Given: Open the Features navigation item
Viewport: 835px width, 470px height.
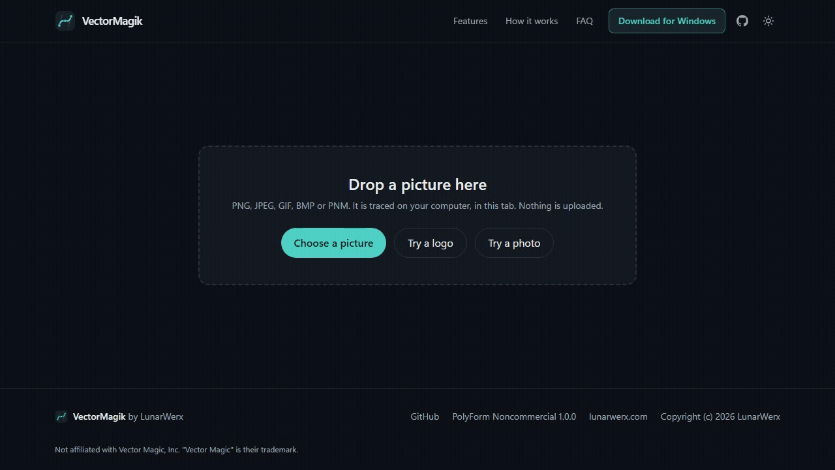Looking at the screenshot, I should tap(470, 21).
